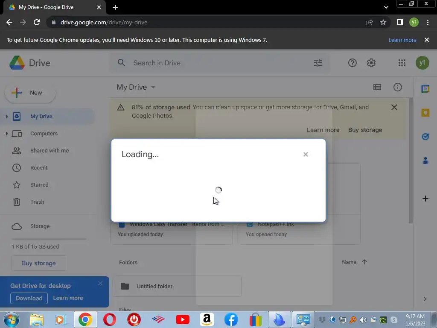437x328 pixels.
Task: Show details info panel
Action: tap(398, 87)
